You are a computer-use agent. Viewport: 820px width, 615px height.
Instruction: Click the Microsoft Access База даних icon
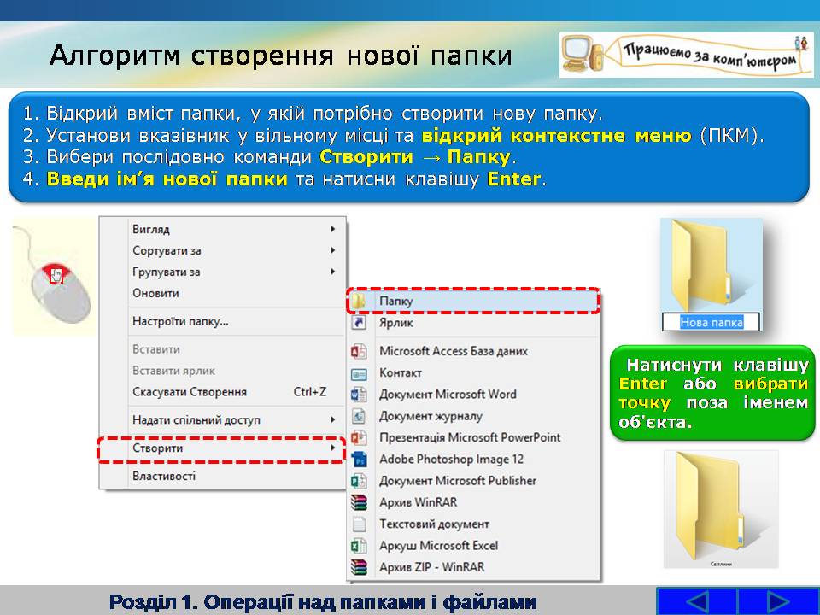360,351
